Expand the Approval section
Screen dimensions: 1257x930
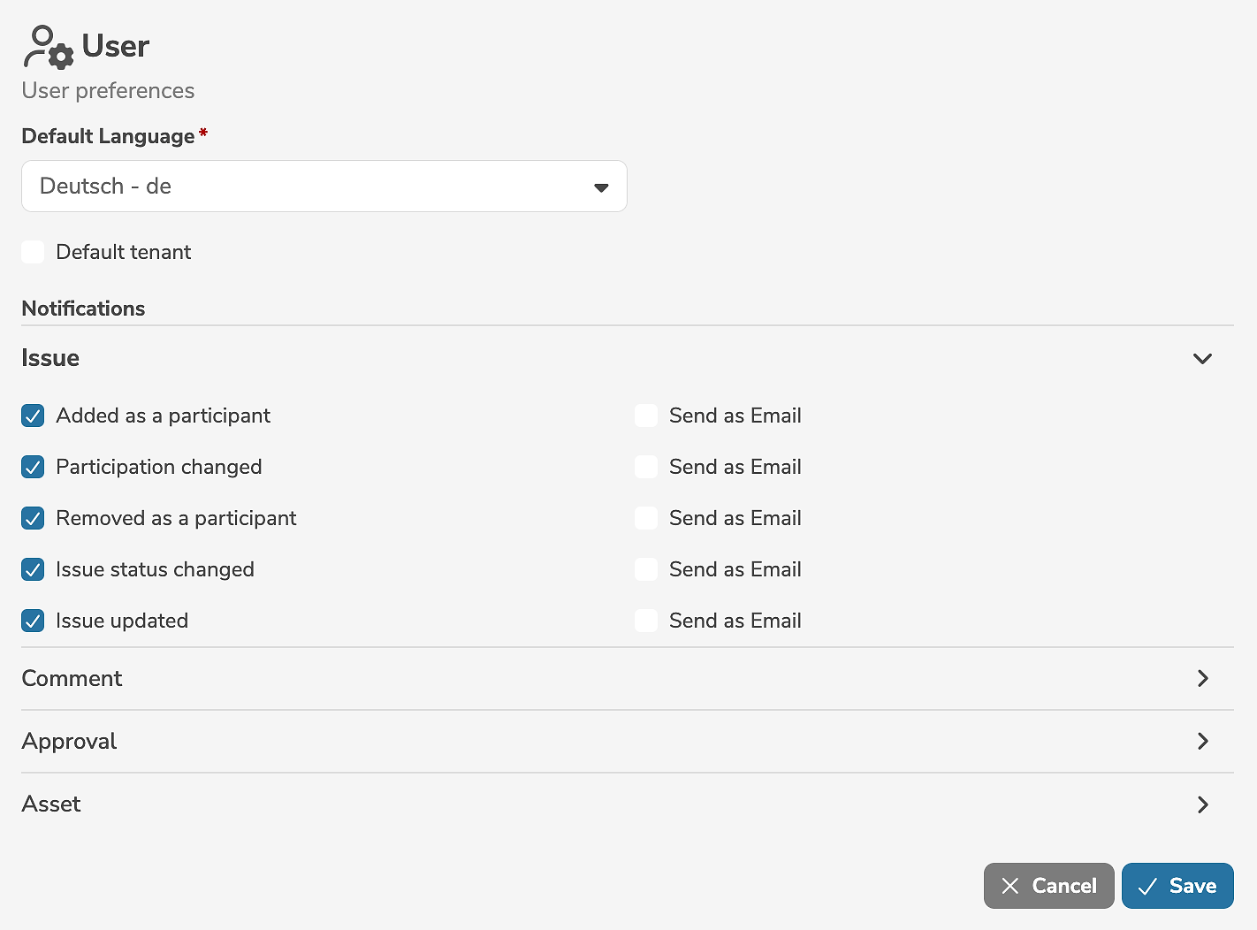(x=1202, y=742)
